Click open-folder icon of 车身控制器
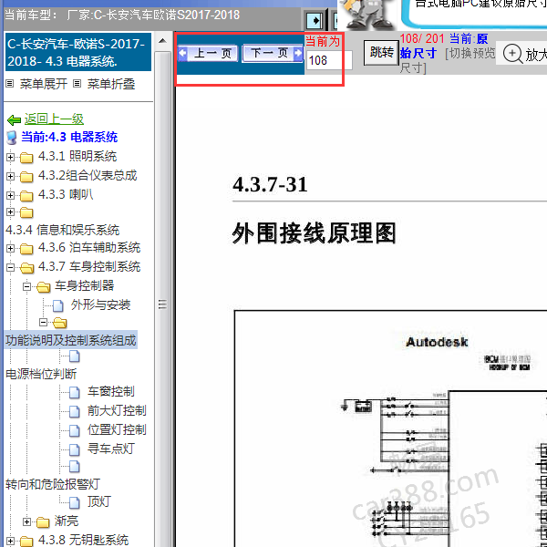The image size is (547, 547). pyautogui.click(x=43, y=287)
